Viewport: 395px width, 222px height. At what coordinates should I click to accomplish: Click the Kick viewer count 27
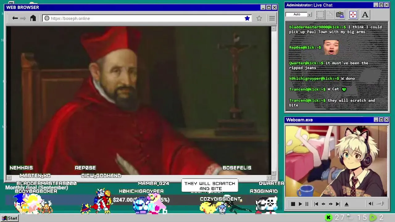tap(339, 218)
